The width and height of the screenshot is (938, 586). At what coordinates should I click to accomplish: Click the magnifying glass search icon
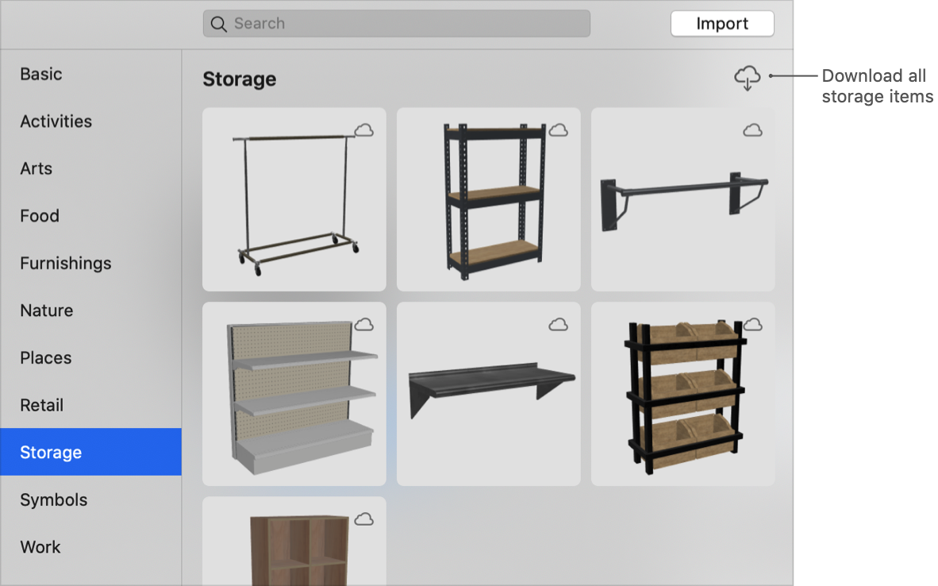[218, 24]
